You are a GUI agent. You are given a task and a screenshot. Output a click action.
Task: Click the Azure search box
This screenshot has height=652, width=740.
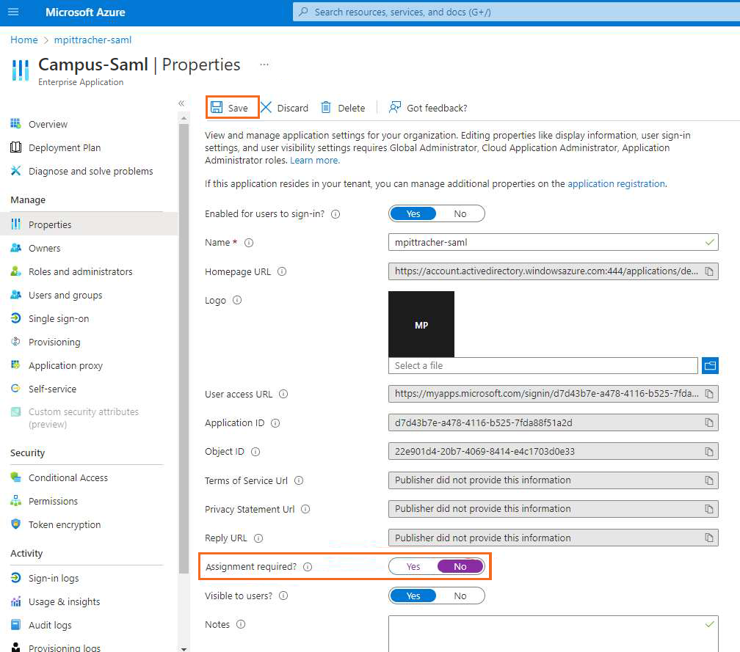pos(516,12)
